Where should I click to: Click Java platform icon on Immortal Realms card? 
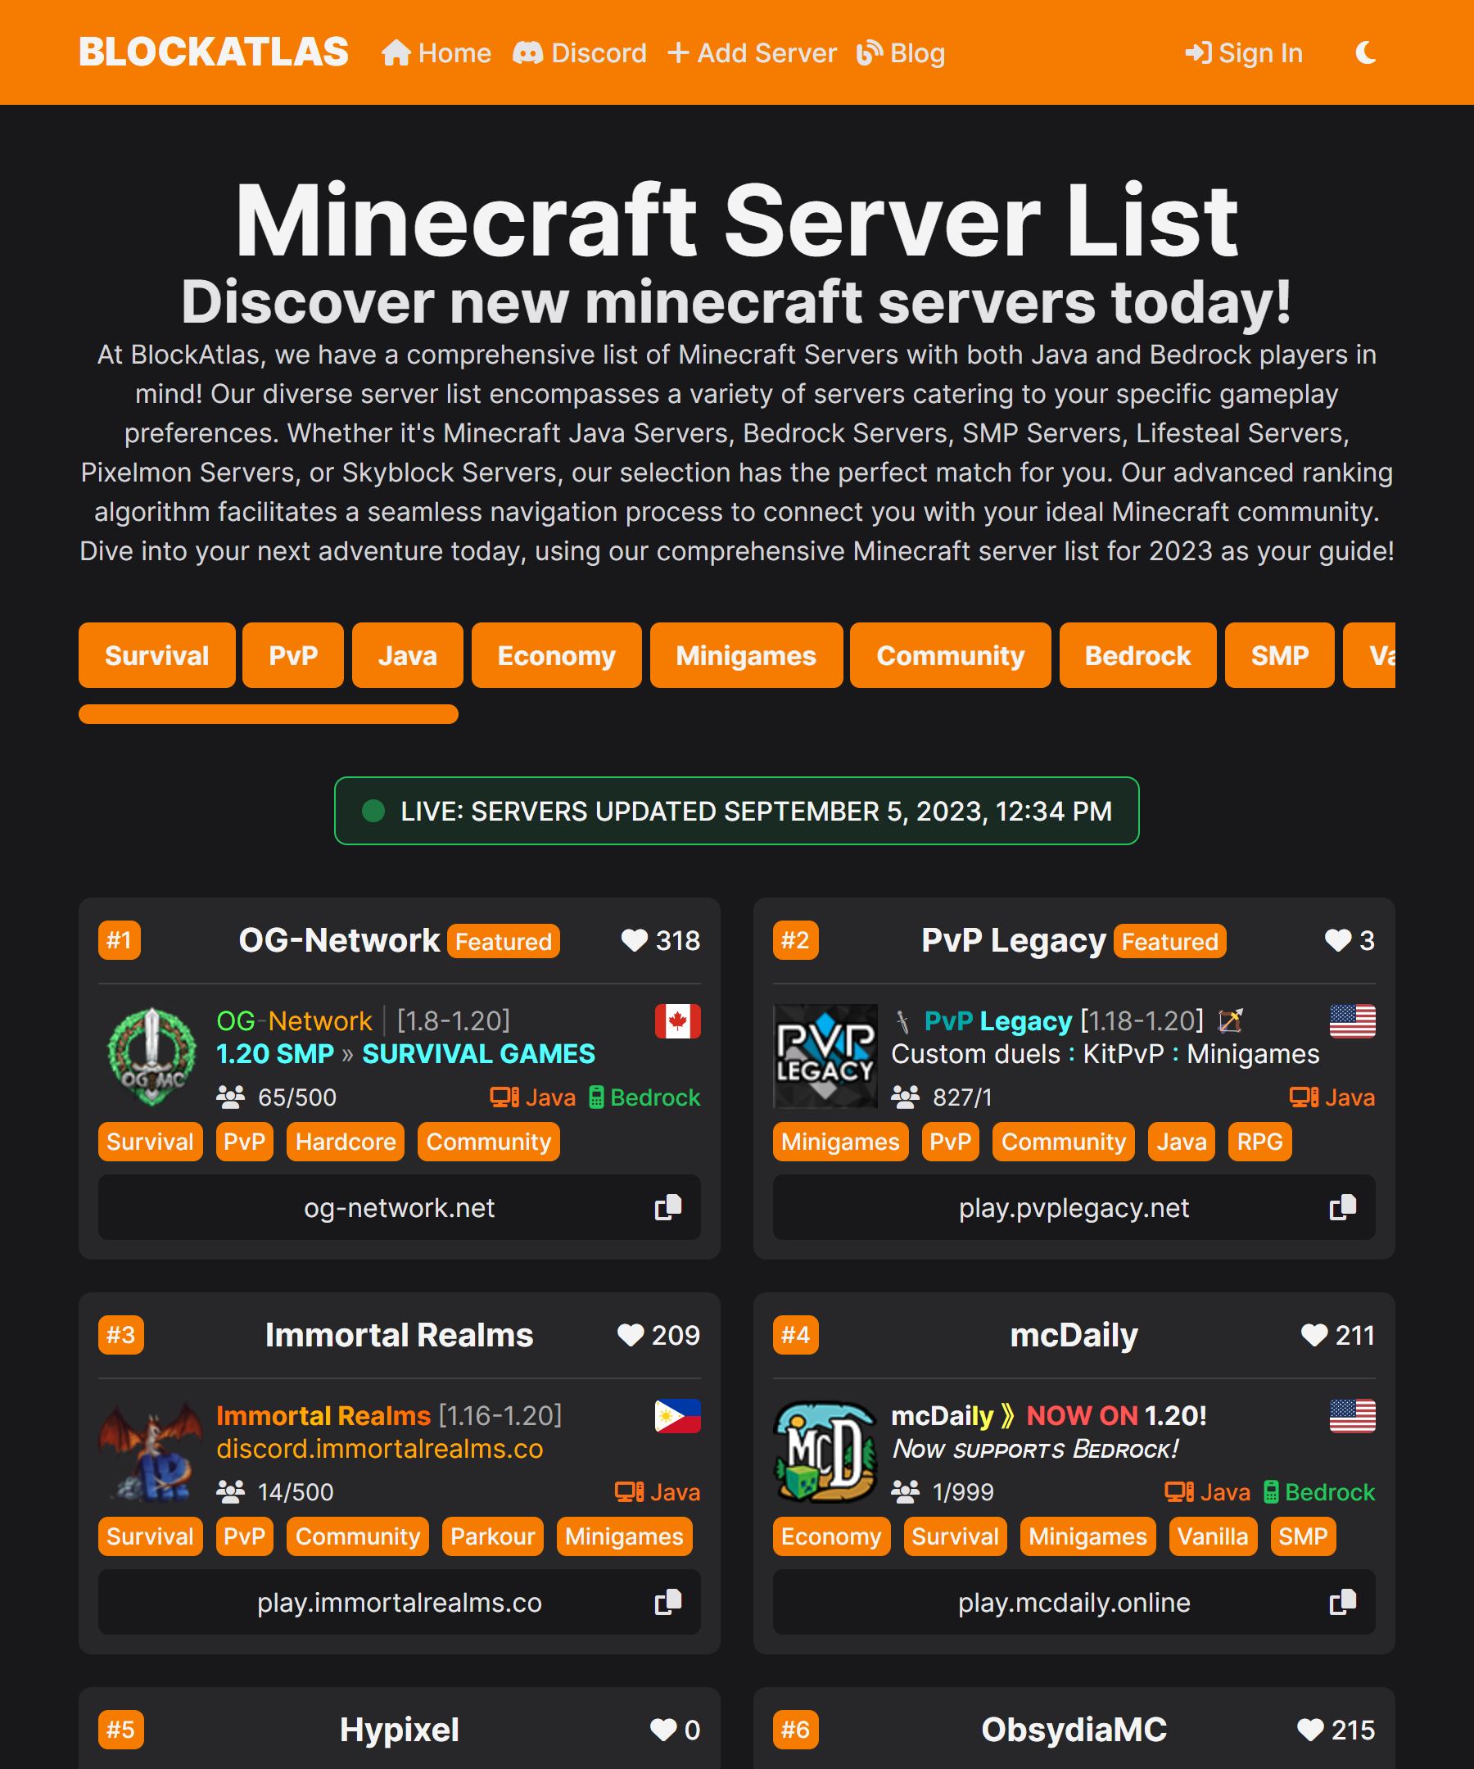(x=629, y=1491)
